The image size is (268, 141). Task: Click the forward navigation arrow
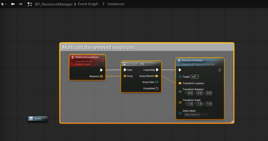click(20, 4)
